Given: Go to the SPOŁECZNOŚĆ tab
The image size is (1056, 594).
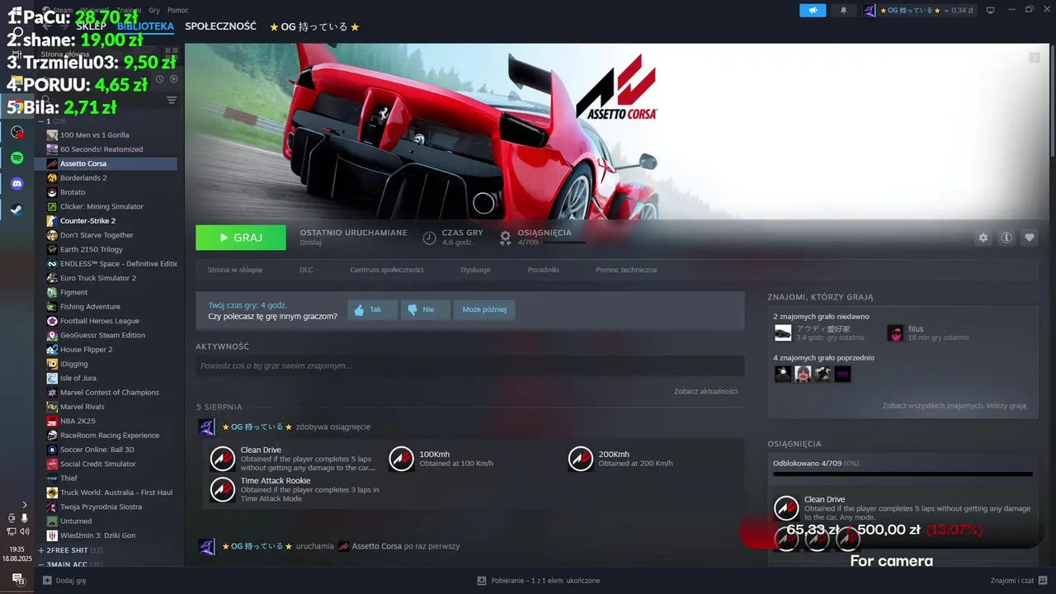Looking at the screenshot, I should click(220, 26).
